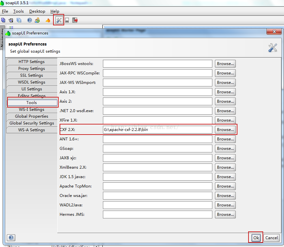Switch to Global Security Settings tab

coord(32,123)
